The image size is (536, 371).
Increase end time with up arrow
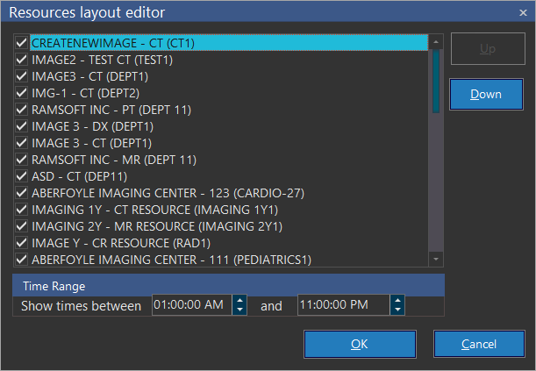[x=398, y=301]
